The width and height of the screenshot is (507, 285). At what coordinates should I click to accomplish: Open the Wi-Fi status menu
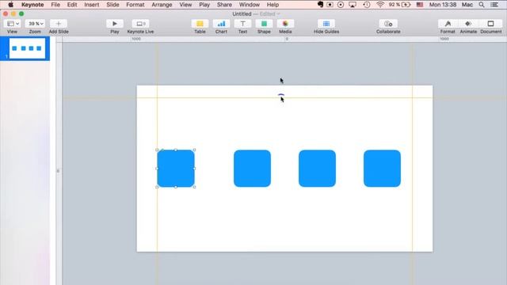tap(380, 5)
